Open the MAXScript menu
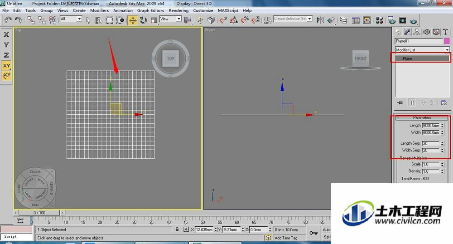Image resolution: width=453 pixels, height=244 pixels. point(228,10)
